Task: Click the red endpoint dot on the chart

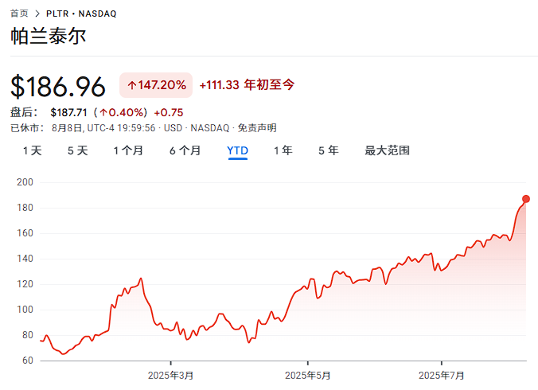Action: [526, 199]
